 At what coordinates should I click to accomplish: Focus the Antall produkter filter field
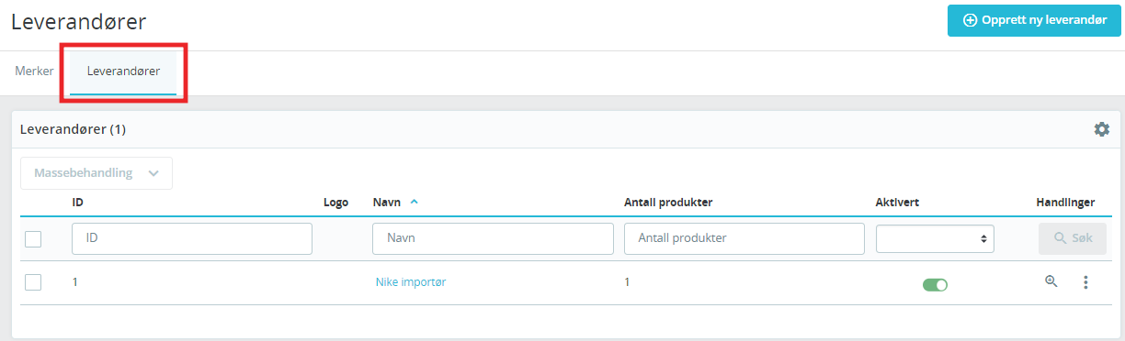tap(744, 238)
